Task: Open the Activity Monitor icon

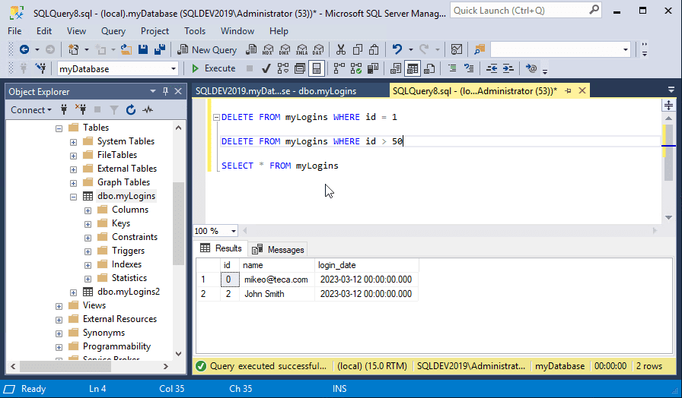Action: pyautogui.click(x=456, y=50)
